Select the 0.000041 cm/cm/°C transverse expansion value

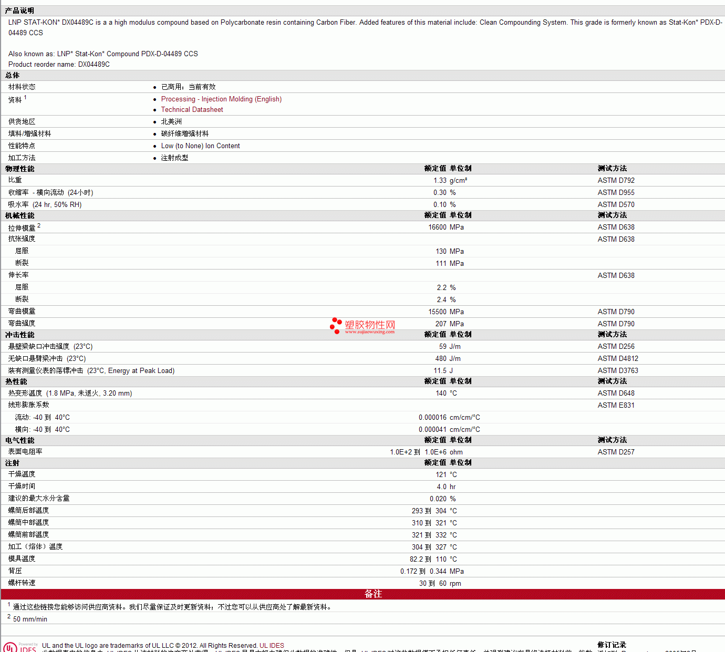point(449,430)
